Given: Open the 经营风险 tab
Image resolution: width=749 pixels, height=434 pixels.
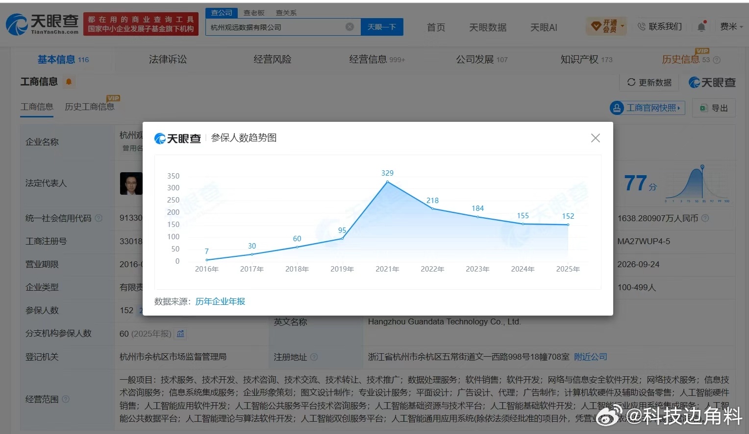Looking at the screenshot, I should coord(273,59).
